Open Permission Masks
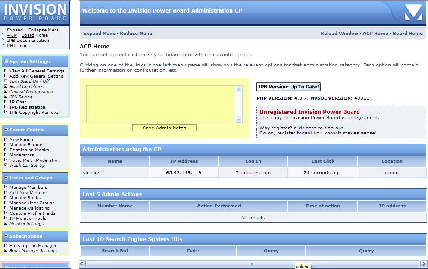 click(29, 150)
